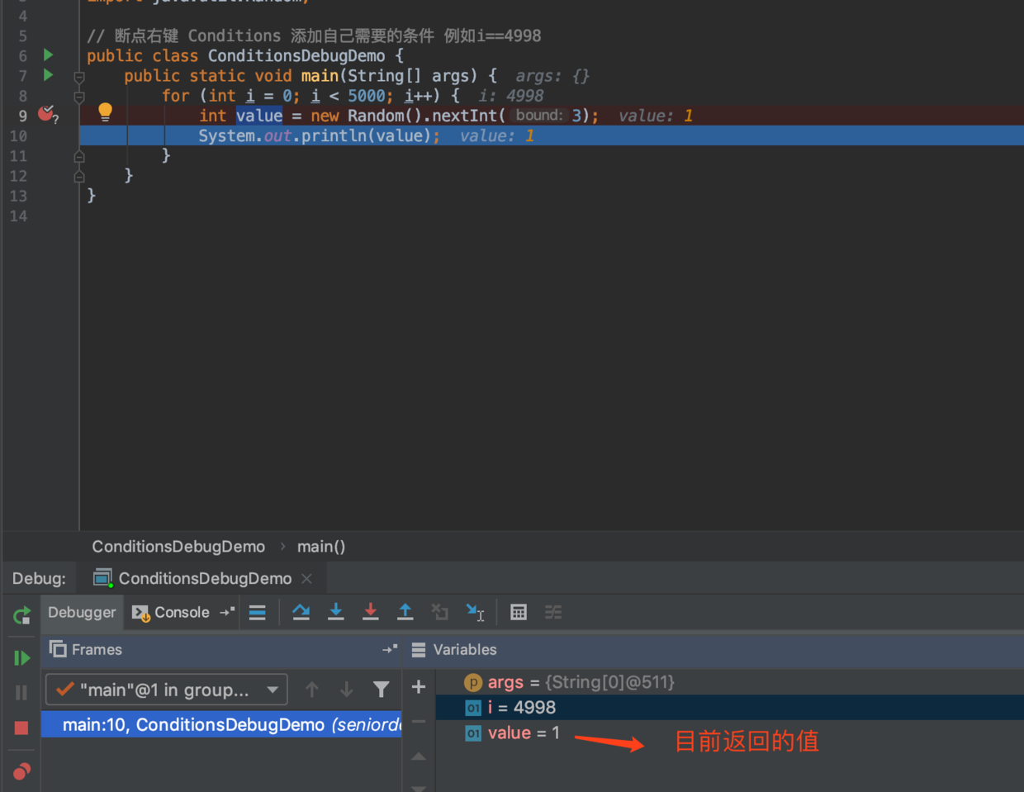Add a new watch with the plus icon
Viewport: 1024px width, 792px height.
(x=419, y=686)
